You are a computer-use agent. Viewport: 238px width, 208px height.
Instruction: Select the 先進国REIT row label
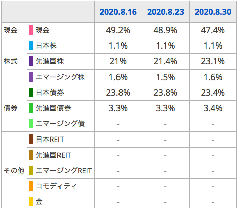tap(53, 155)
